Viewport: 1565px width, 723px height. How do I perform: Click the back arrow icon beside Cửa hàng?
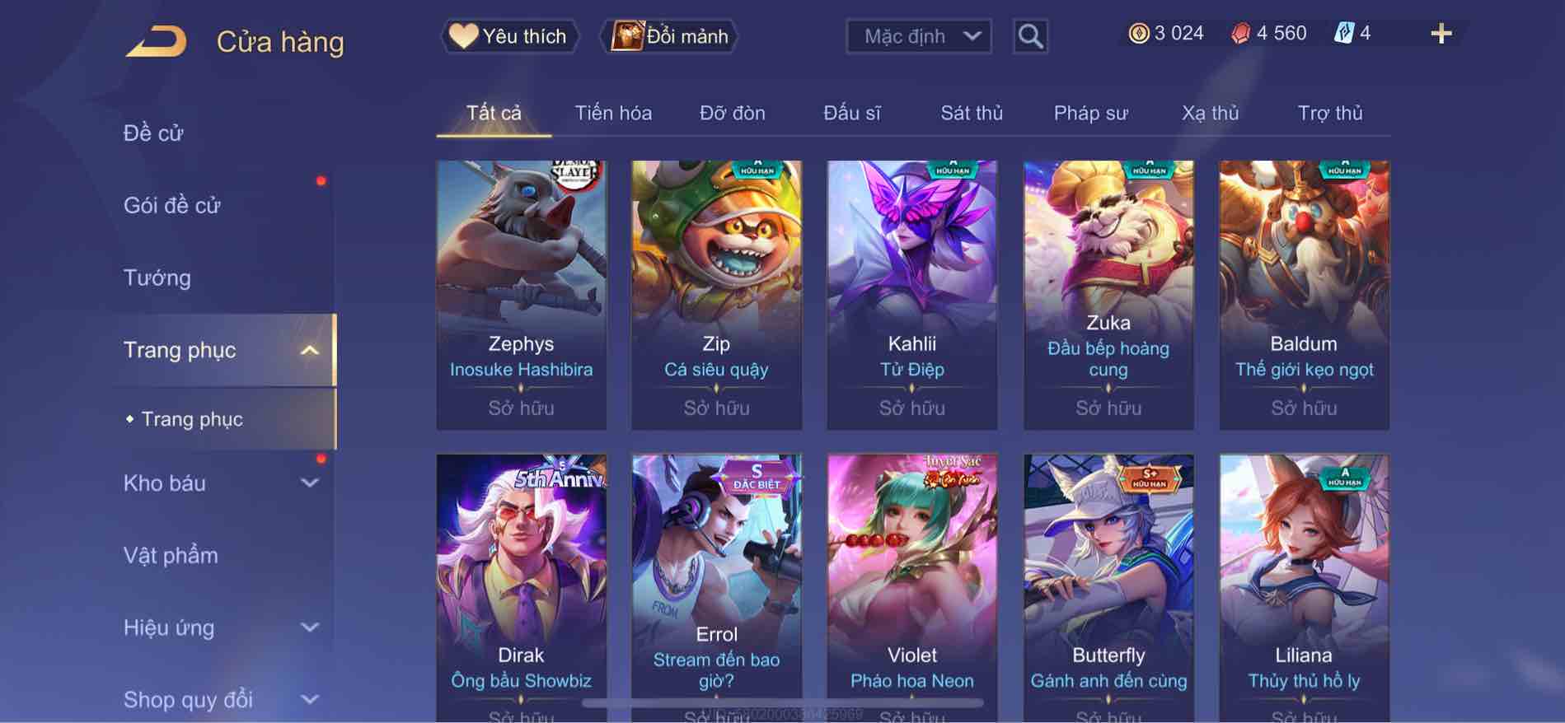(156, 41)
